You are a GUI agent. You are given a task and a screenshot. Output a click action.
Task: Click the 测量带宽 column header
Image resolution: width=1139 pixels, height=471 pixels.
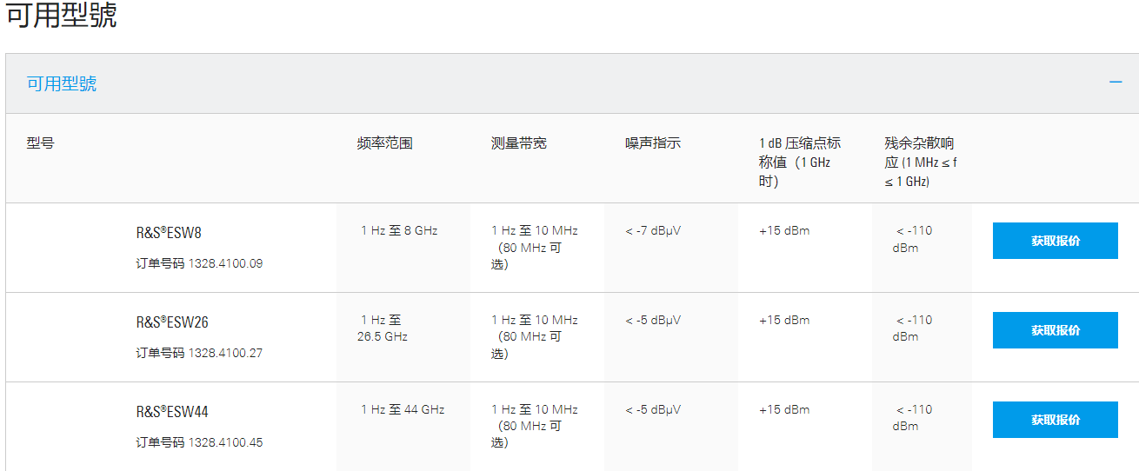click(x=519, y=143)
